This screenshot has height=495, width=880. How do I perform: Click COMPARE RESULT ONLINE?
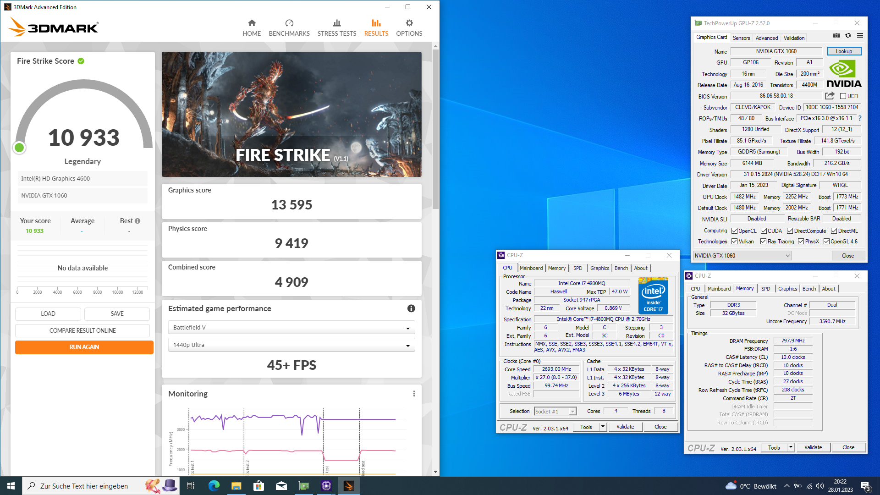pyautogui.click(x=82, y=330)
